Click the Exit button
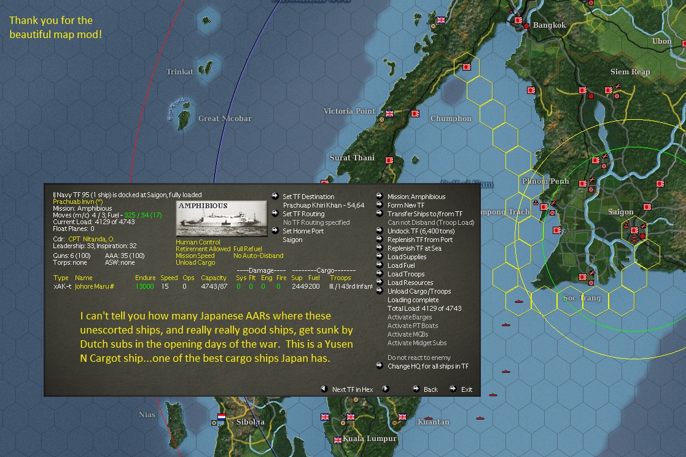Viewport: 686px width, 457px height. point(466,389)
